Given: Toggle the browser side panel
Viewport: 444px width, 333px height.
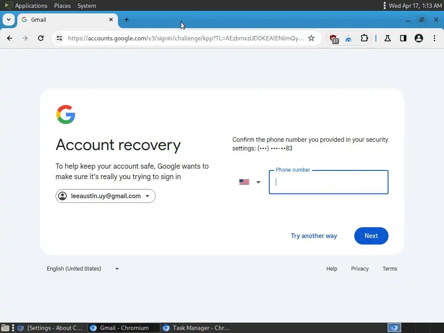Looking at the screenshot, I should point(403,38).
